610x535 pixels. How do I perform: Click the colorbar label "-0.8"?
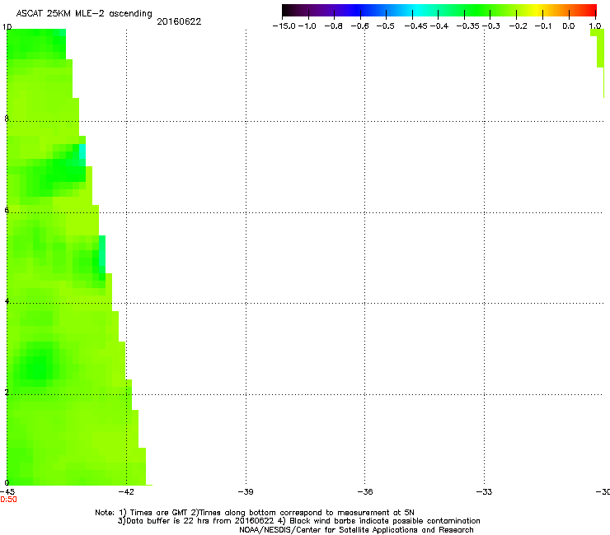pyautogui.click(x=334, y=26)
